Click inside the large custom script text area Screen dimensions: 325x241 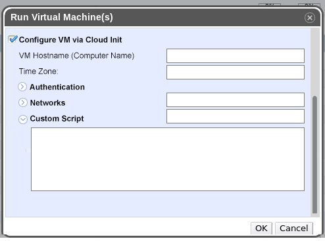pos(168,159)
